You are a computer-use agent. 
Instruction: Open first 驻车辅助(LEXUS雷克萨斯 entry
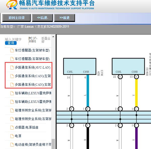click(33, 93)
